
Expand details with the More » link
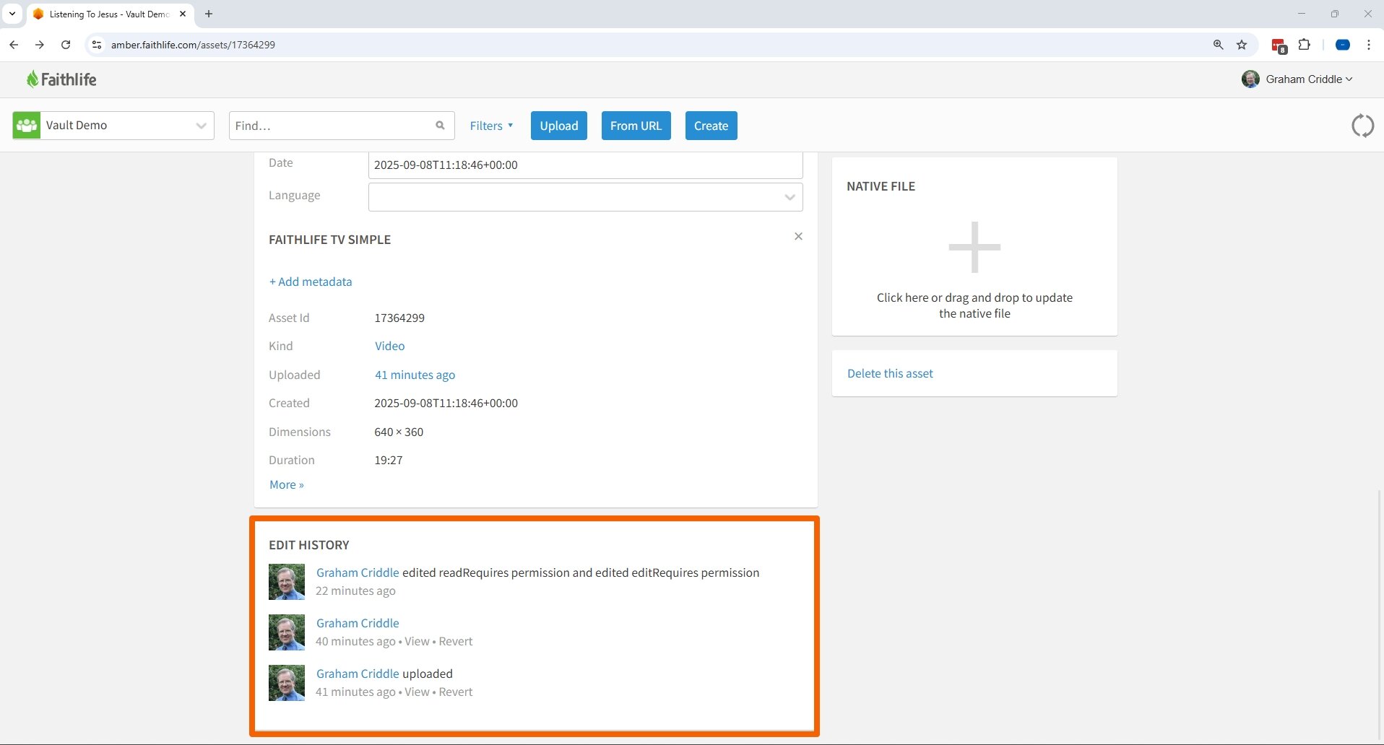[287, 484]
